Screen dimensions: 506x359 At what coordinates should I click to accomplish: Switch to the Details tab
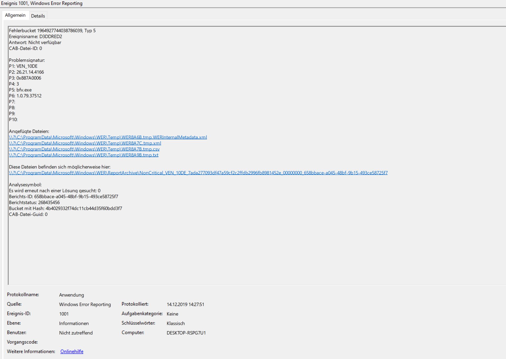pyautogui.click(x=38, y=16)
